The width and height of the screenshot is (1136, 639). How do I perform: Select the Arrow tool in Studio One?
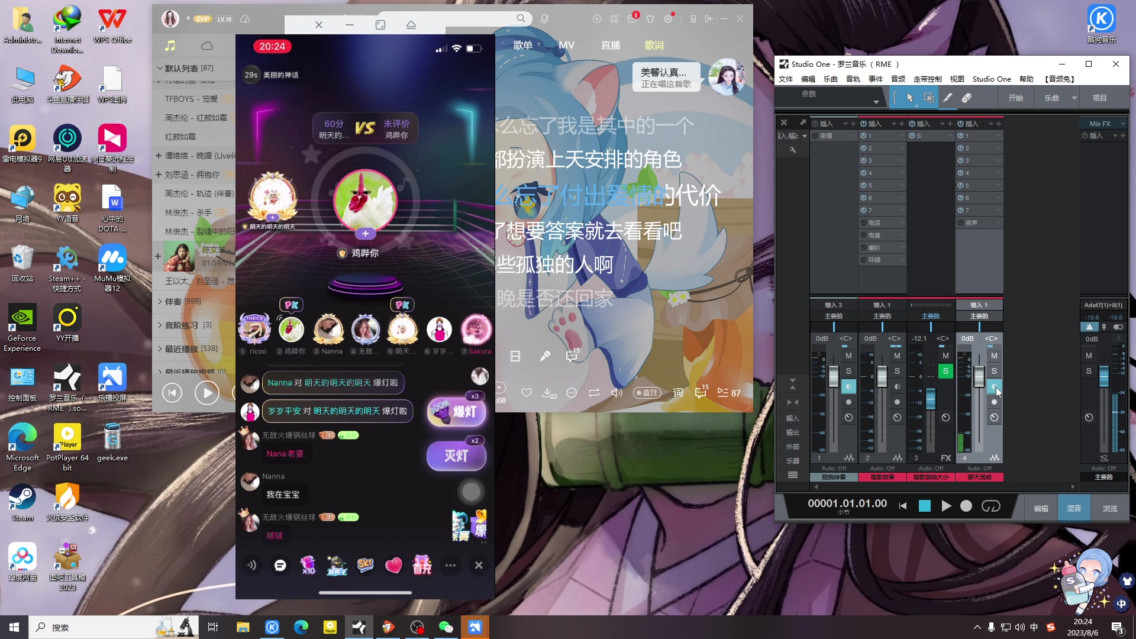[x=910, y=98]
